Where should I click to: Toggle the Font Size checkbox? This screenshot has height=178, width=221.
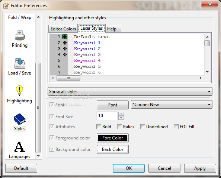coord(52,116)
